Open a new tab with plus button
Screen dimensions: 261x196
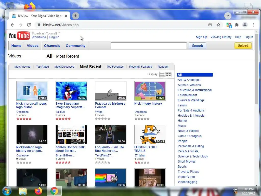tap(75, 16)
